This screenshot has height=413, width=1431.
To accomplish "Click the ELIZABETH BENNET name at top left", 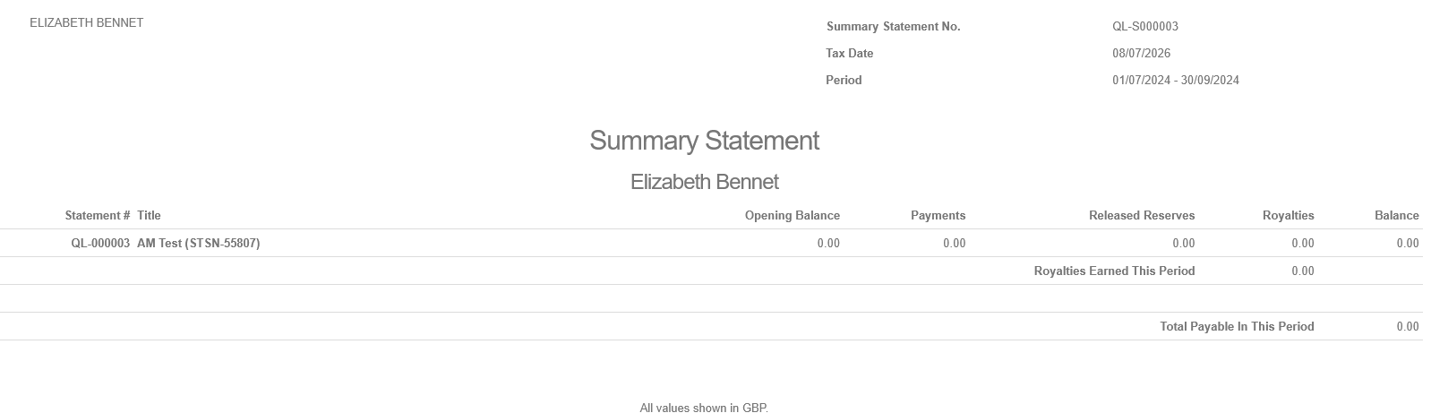I will (x=87, y=23).
